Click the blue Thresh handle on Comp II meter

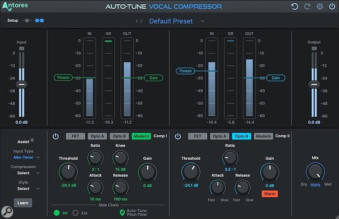[185, 71]
